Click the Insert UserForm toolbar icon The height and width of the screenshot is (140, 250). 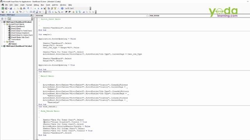coord(6,8)
